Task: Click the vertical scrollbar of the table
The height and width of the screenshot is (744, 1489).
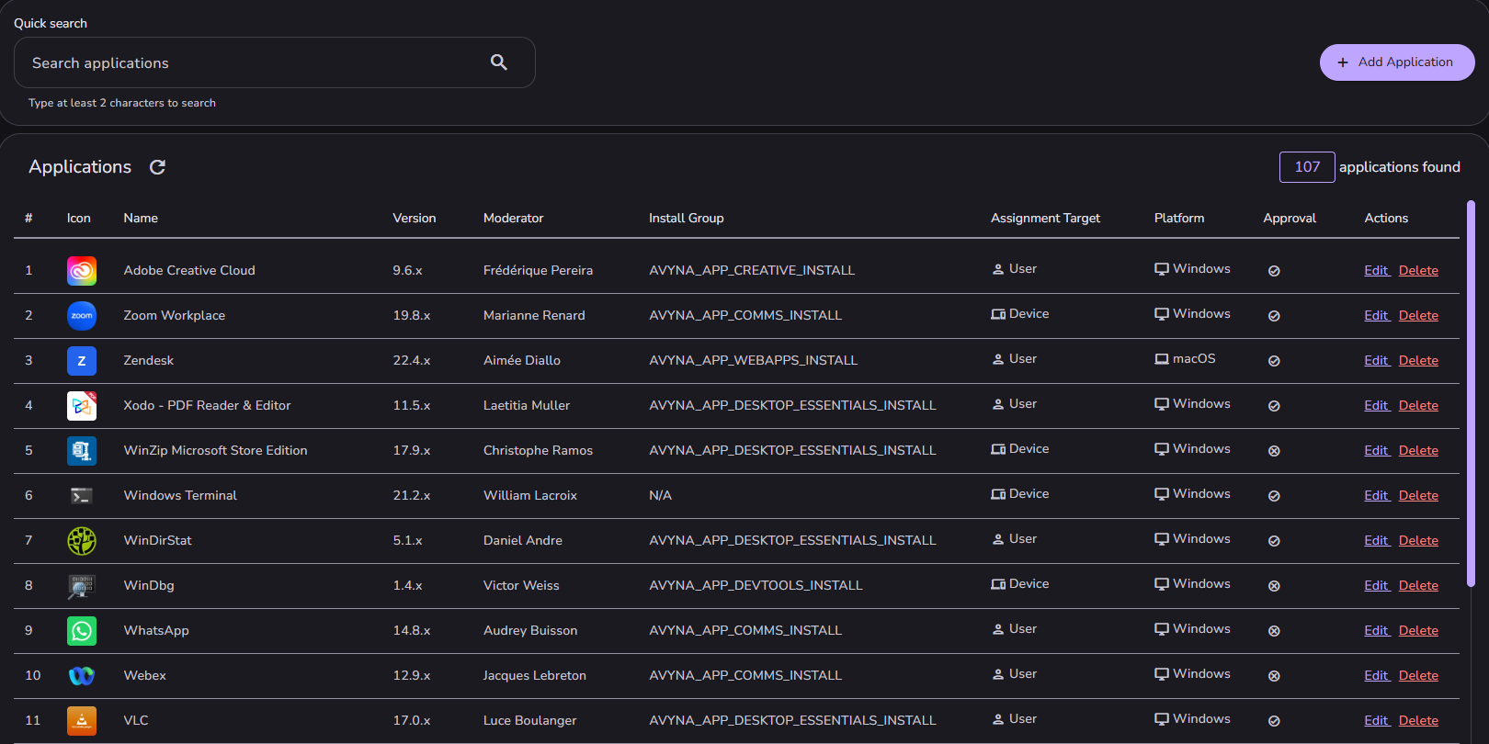Action: (1471, 393)
